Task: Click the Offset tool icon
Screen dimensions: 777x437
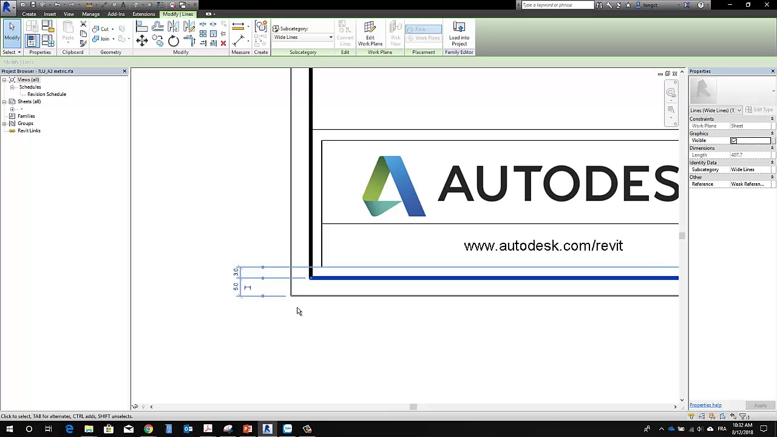Action: [157, 27]
